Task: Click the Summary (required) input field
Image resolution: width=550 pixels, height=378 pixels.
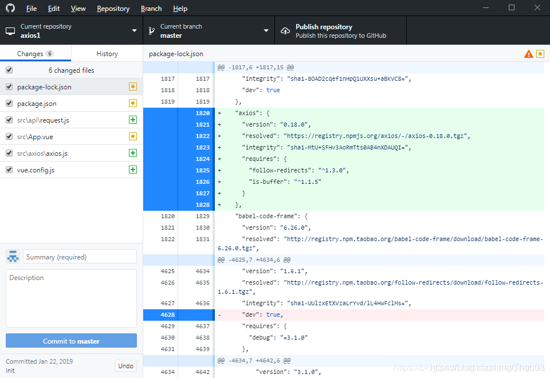Action: (80, 257)
